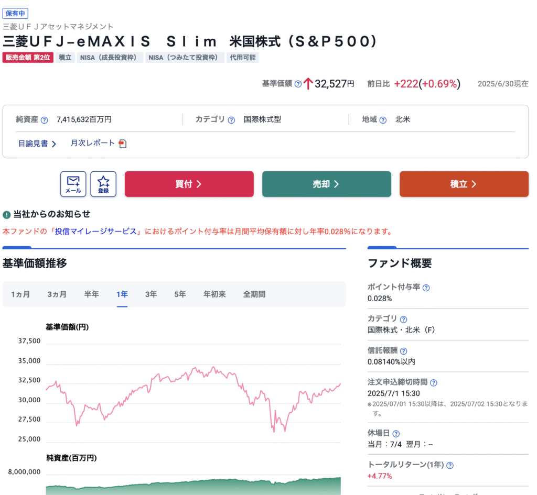
Task: Click the NISA（成長投資枠） tag
Action: click(110, 58)
